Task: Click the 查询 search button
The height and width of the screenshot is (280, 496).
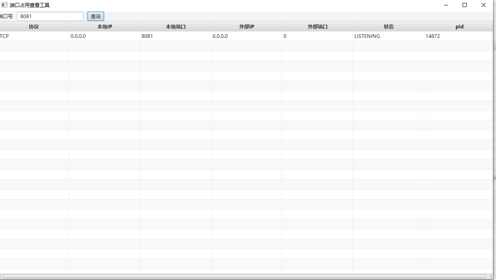Action: pyautogui.click(x=95, y=16)
